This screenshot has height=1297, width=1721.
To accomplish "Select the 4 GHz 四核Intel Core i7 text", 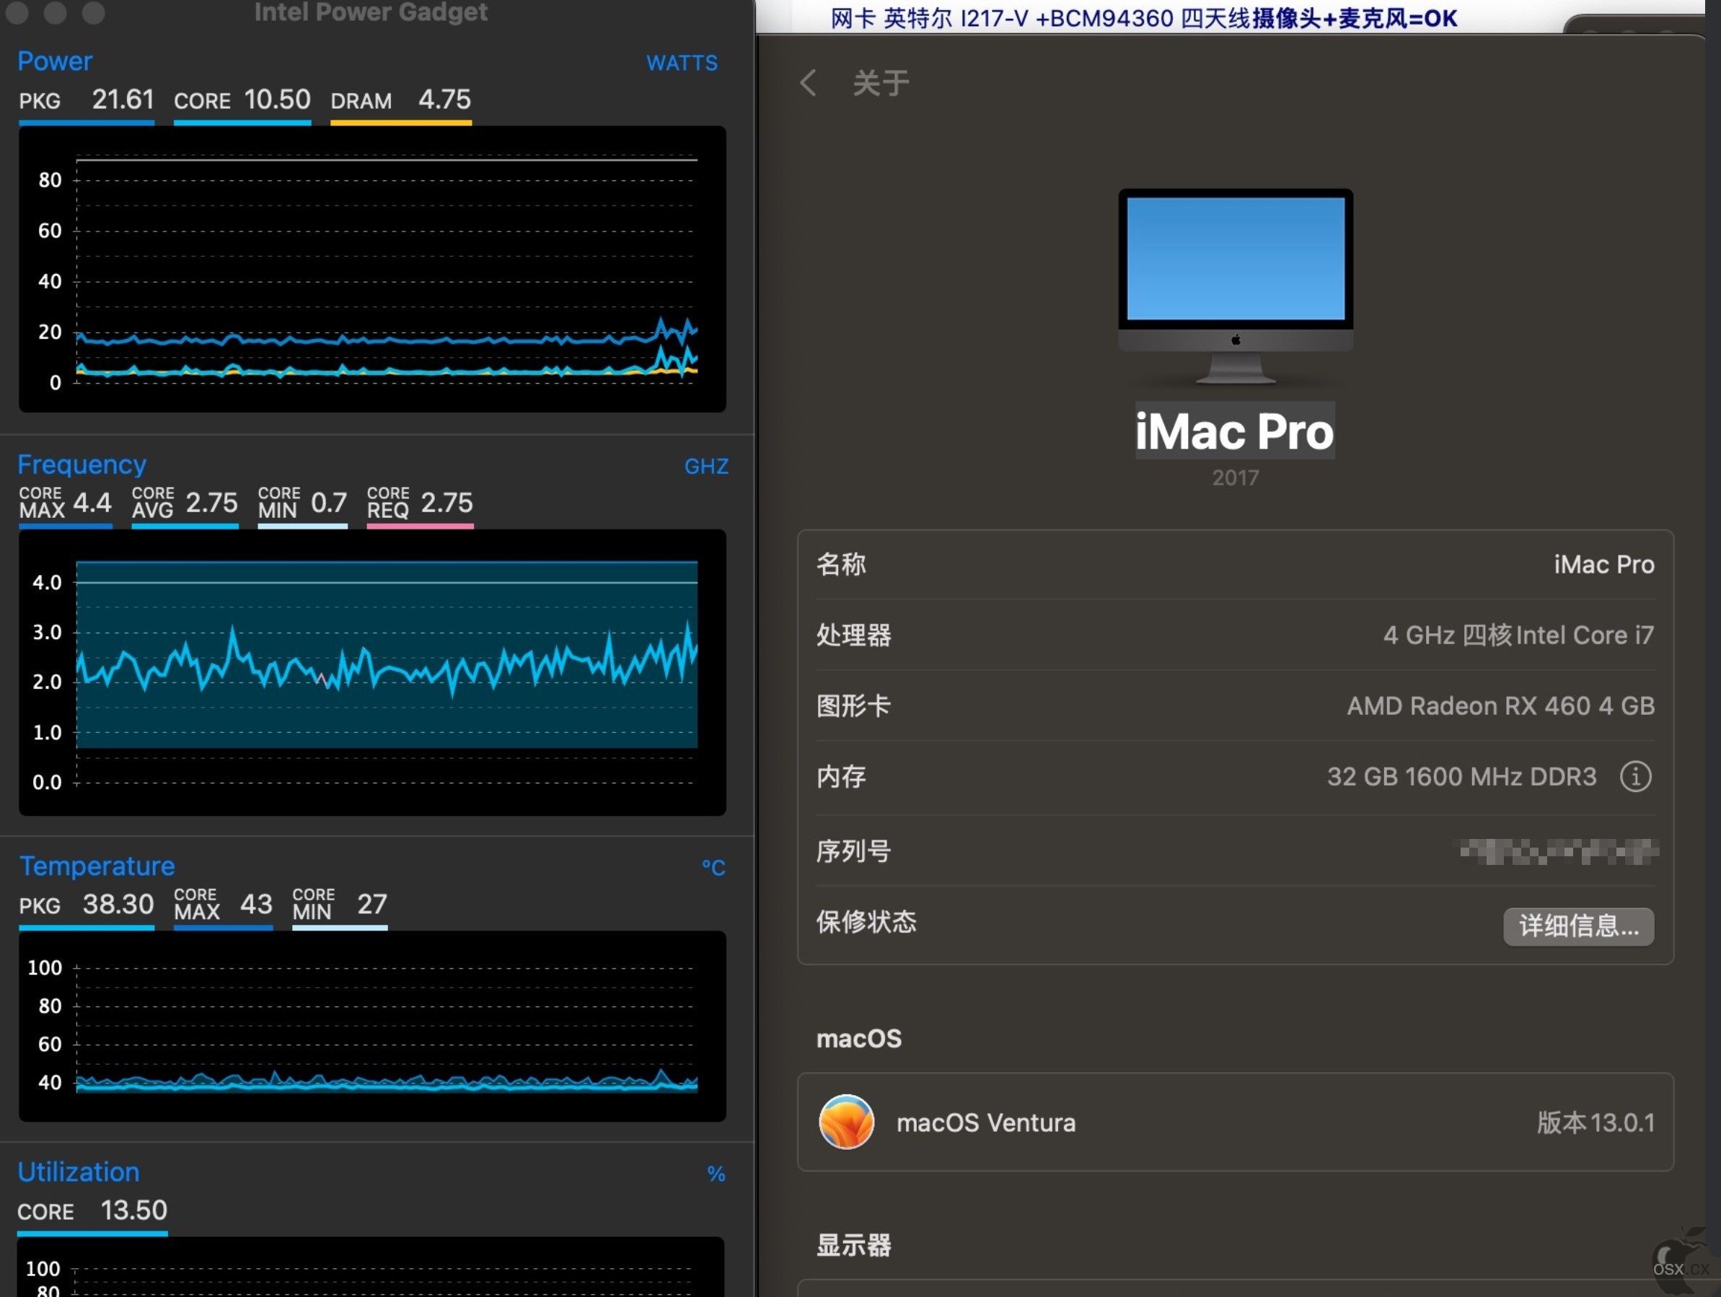I will (x=1518, y=635).
